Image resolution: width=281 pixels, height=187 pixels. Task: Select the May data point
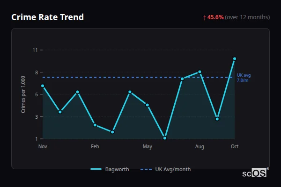148,105
